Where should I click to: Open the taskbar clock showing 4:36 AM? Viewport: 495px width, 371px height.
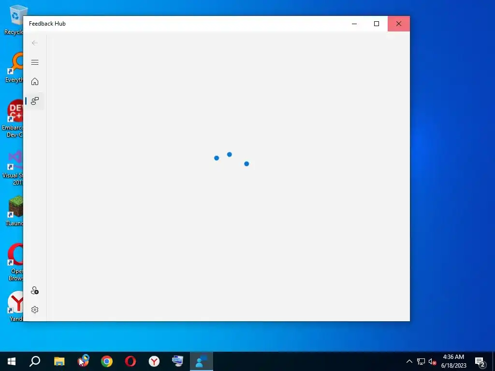pyautogui.click(x=453, y=361)
